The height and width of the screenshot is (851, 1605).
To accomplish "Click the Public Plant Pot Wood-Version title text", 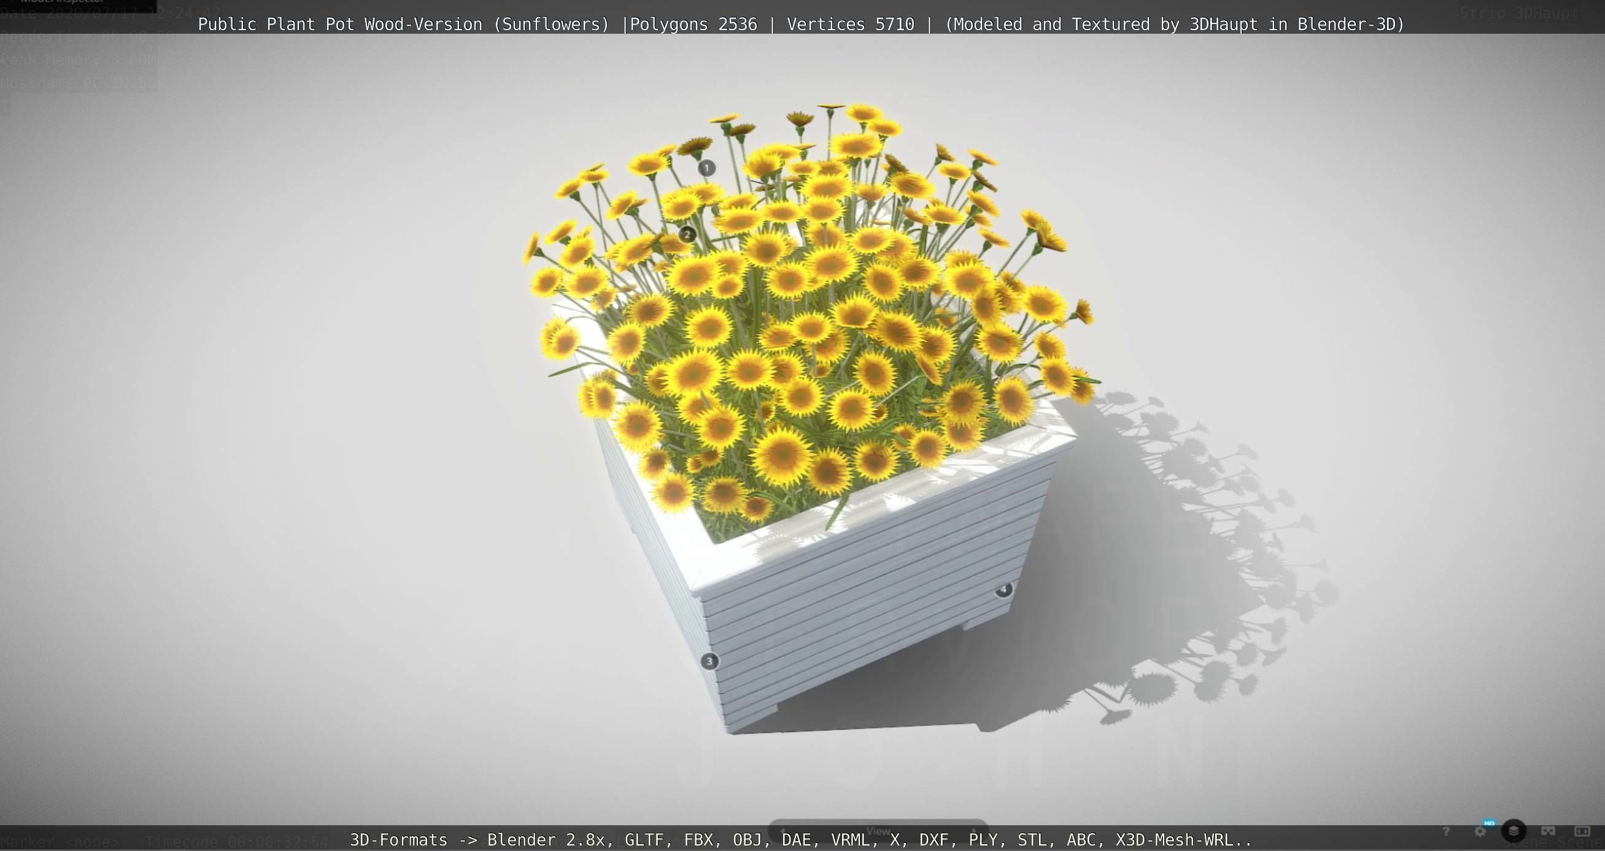I will [x=403, y=25].
